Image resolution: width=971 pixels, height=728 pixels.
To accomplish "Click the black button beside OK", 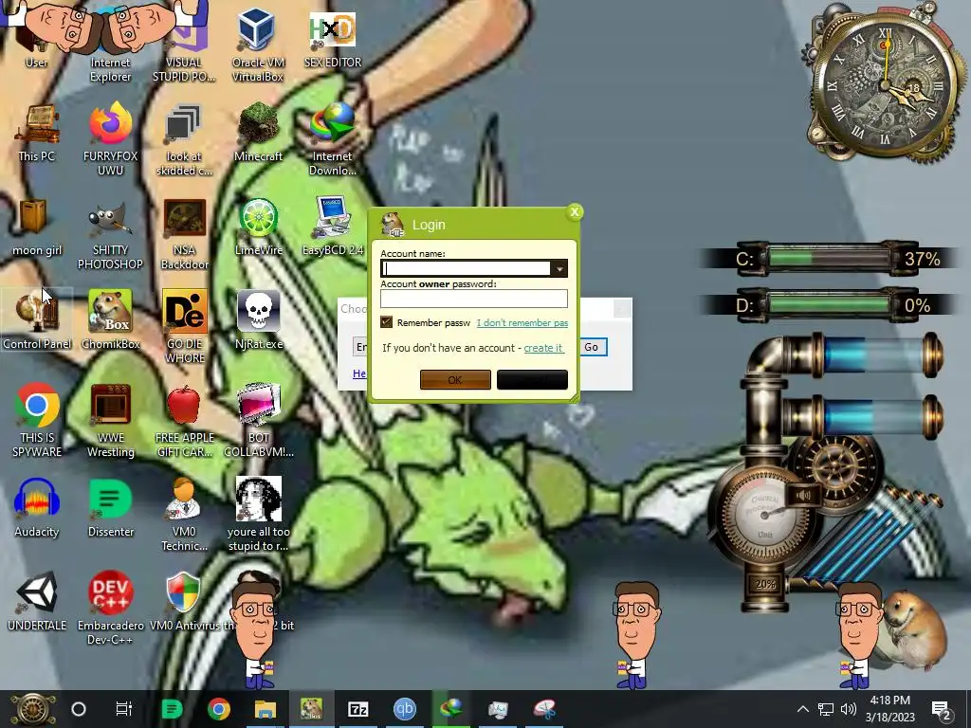I will (x=532, y=379).
